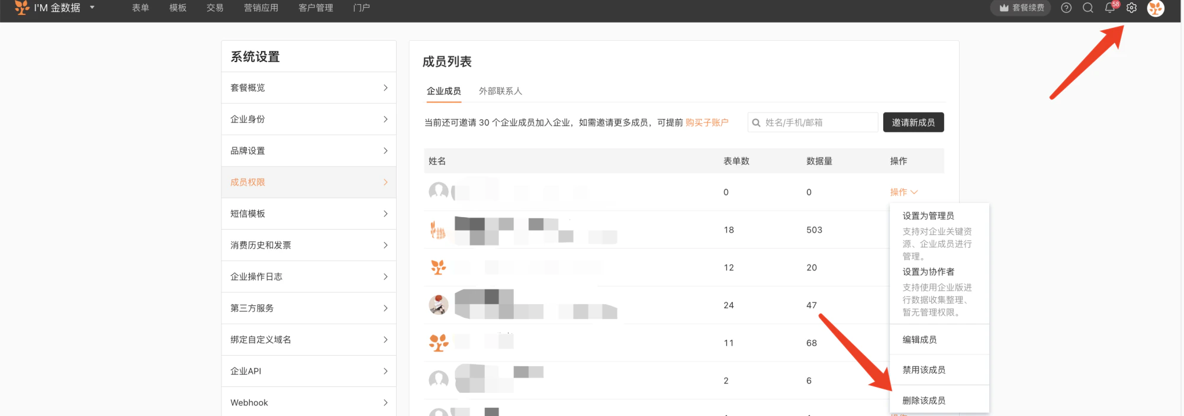Choose 设置为管理员 from the dropdown
This screenshot has height=416, width=1184.
pyautogui.click(x=928, y=215)
